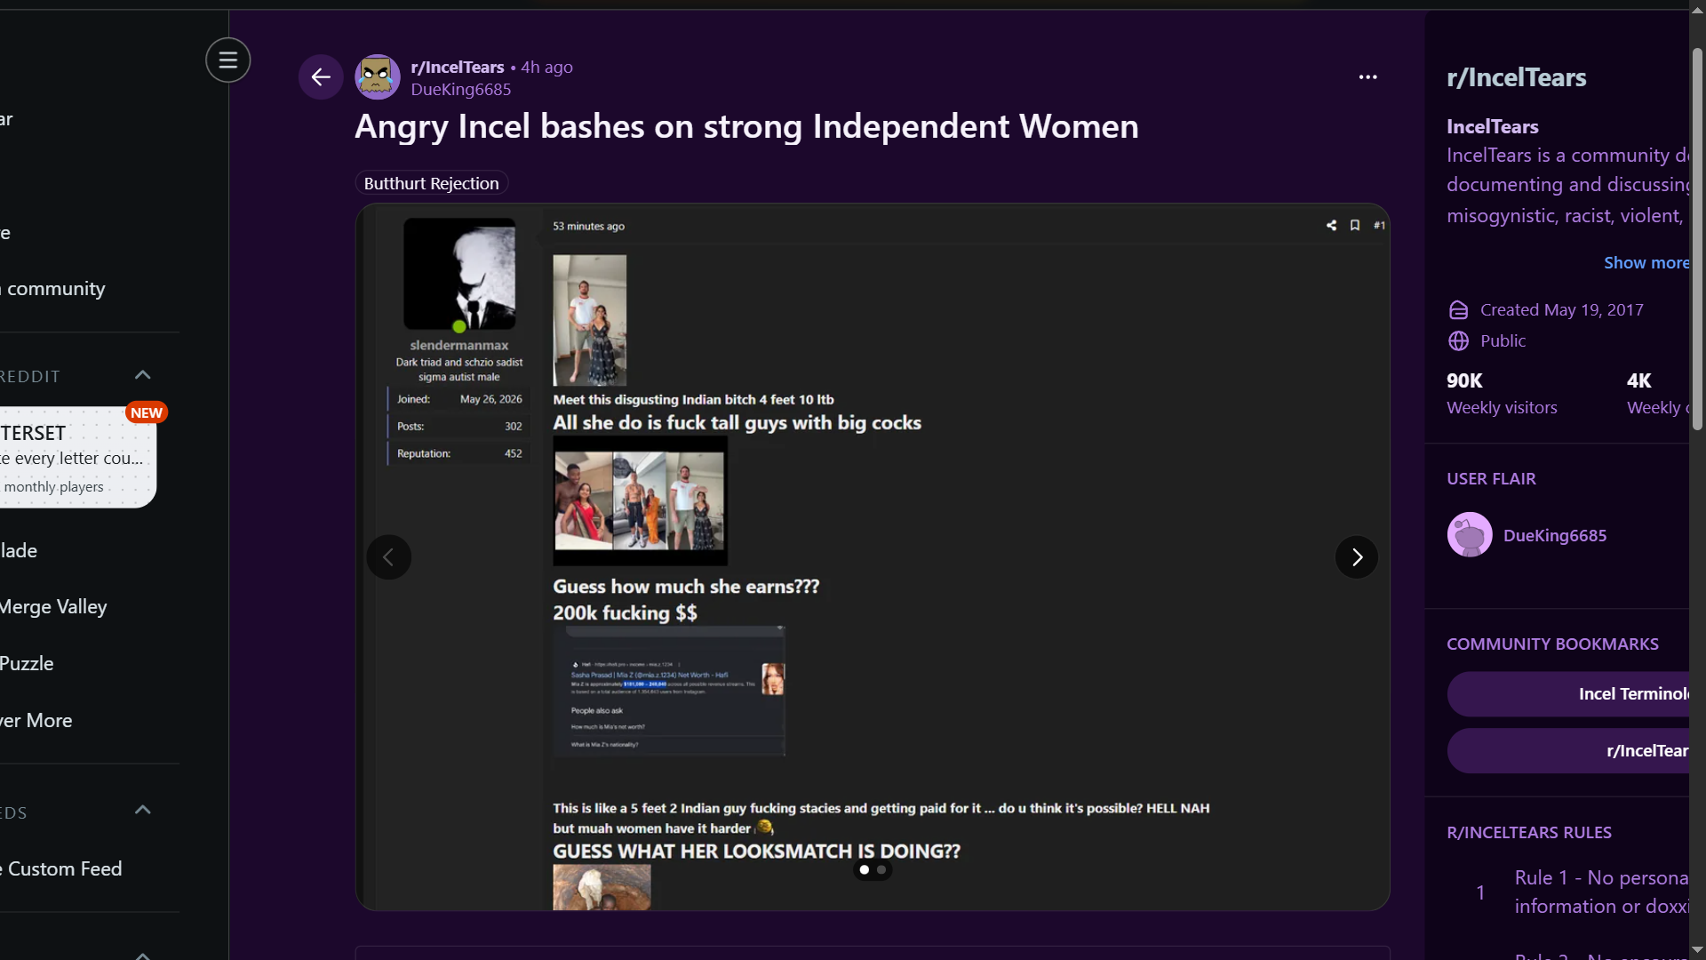Viewport: 1706px width, 960px height.
Task: Click the '90K' weekly visitors count
Action: point(1464,381)
